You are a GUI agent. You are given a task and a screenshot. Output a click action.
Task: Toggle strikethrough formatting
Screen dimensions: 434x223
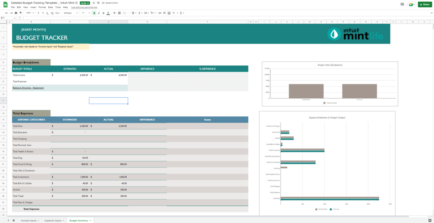pos(103,13)
